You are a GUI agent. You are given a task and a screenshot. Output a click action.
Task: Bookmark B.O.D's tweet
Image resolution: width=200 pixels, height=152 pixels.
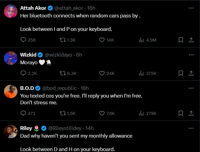point(181,113)
